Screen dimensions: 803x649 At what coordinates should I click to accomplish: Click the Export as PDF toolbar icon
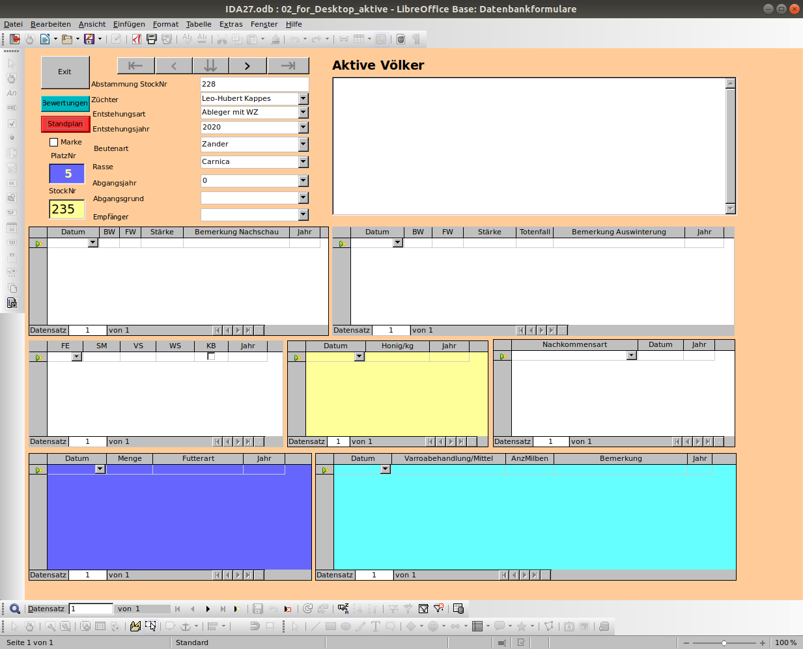[x=136, y=39]
